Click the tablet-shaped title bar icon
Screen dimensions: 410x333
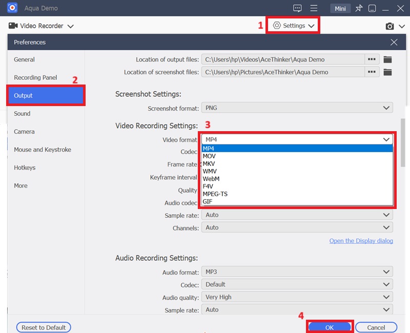point(372,8)
